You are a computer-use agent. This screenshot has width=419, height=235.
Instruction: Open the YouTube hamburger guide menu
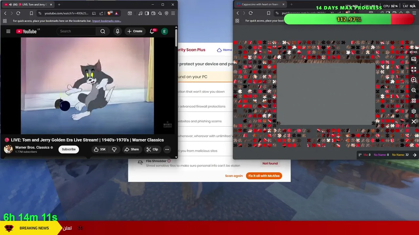[8, 31]
